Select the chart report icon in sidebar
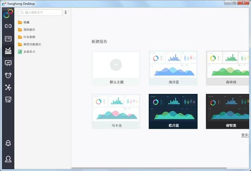This screenshot has height=171, width=251. click(x=8, y=51)
